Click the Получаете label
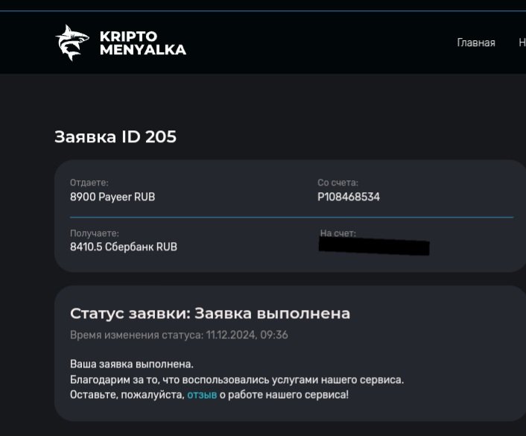 coord(94,233)
